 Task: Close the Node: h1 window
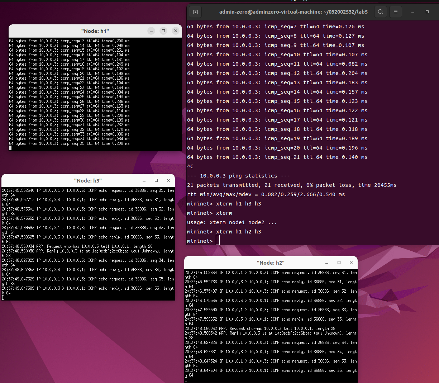[176, 31]
